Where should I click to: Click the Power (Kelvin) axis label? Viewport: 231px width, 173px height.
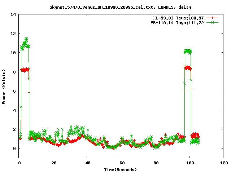tap(4, 87)
